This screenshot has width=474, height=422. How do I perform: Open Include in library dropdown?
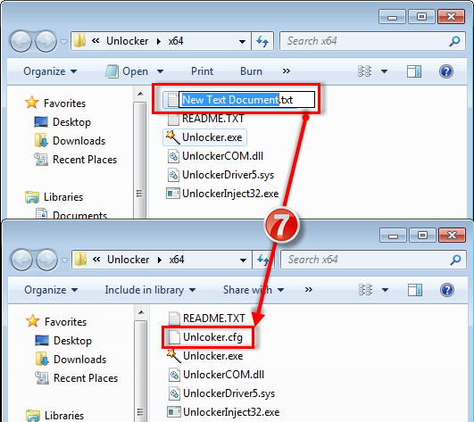(150, 290)
